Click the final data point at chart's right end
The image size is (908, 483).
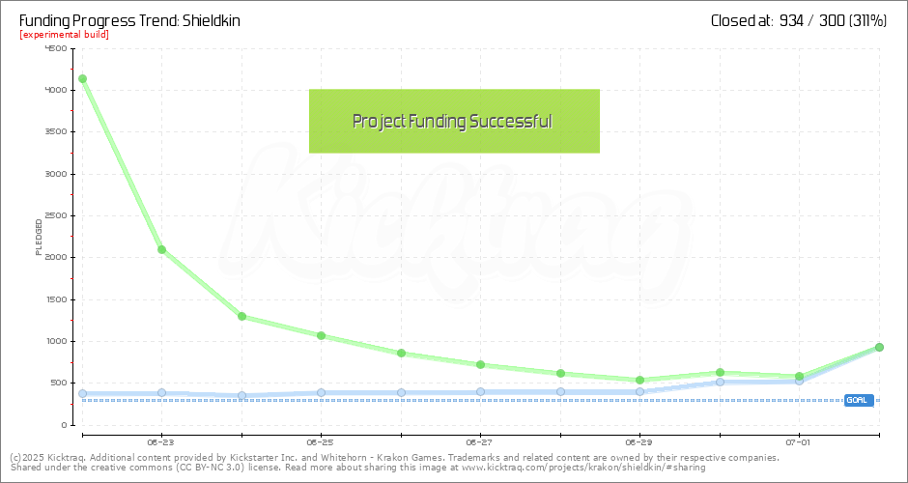tap(879, 347)
